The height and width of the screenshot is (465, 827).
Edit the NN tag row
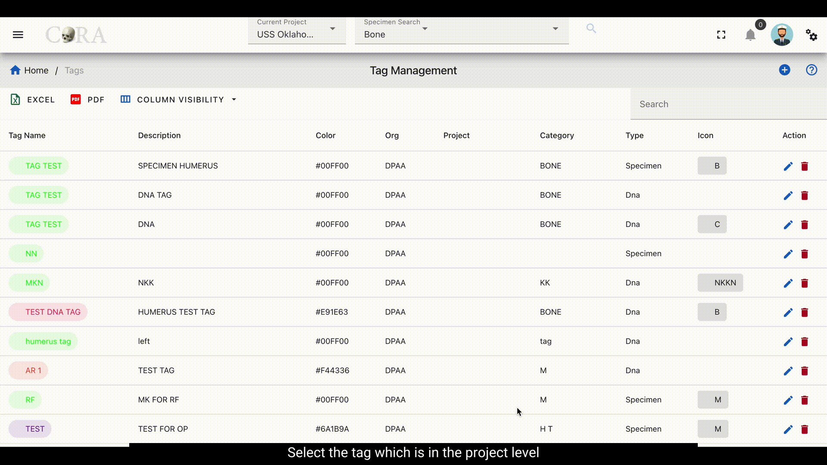coord(788,254)
